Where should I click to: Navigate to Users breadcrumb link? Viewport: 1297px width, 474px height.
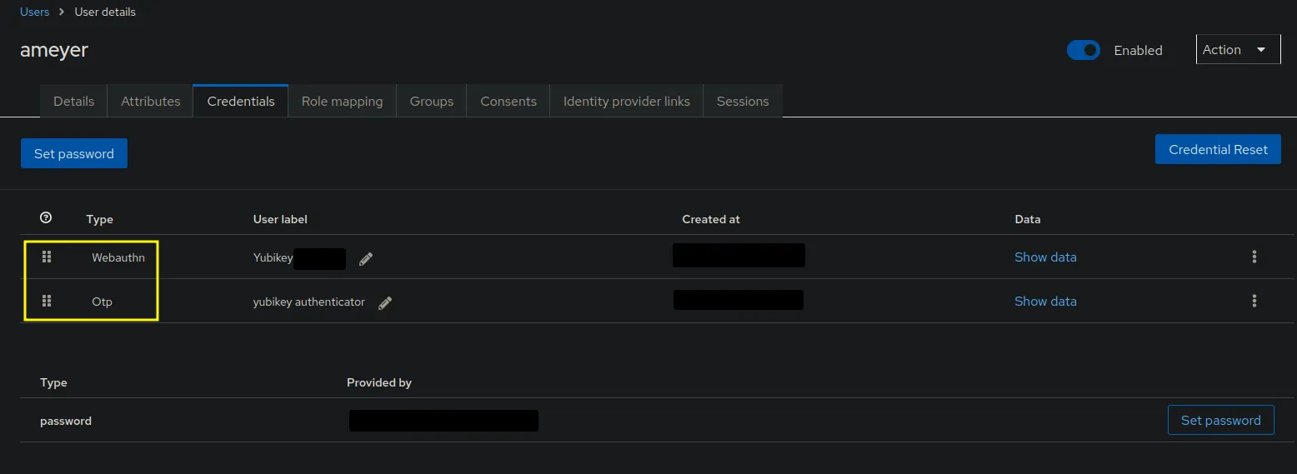coord(34,12)
